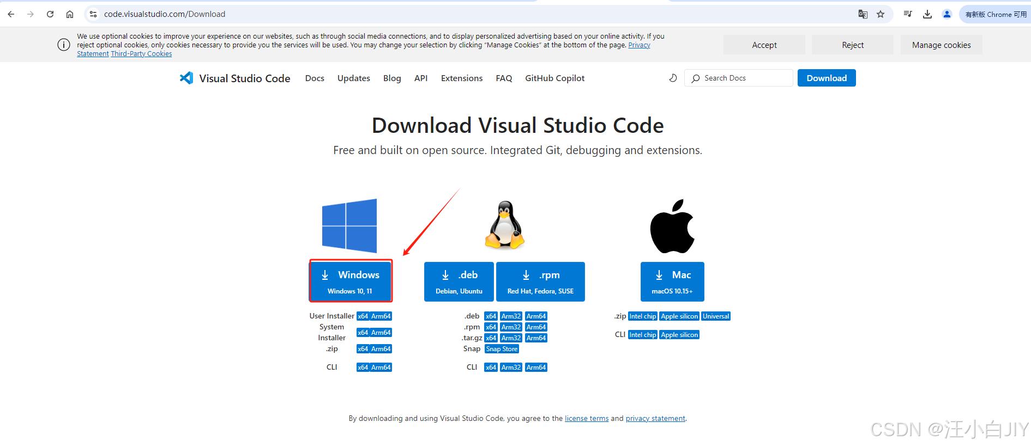
Task: Select System Installer Arm64 for Windows
Action: click(381, 333)
